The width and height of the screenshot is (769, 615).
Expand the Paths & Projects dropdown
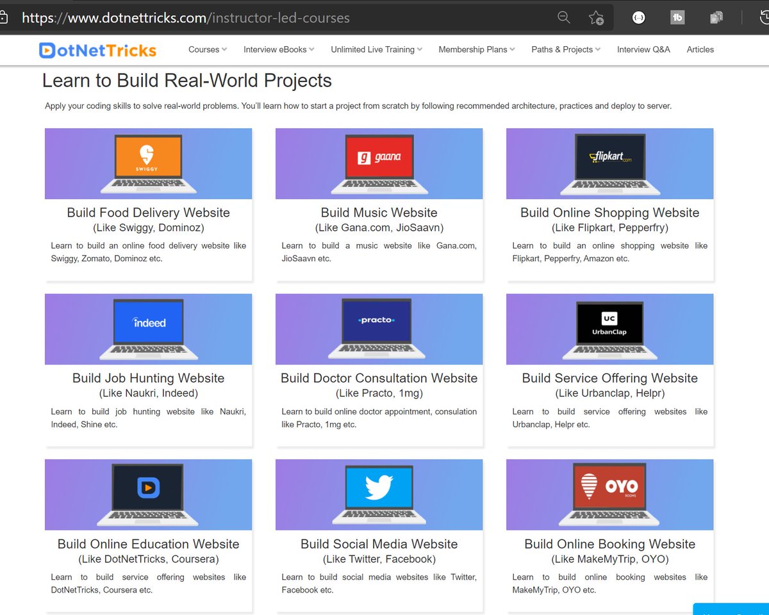pyautogui.click(x=565, y=49)
